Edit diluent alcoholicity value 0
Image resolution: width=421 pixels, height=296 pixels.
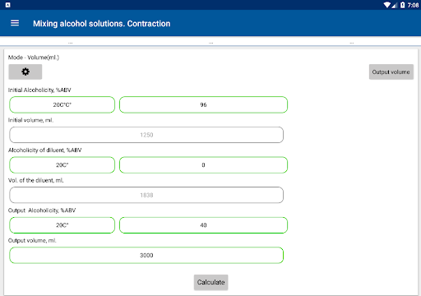click(x=203, y=165)
